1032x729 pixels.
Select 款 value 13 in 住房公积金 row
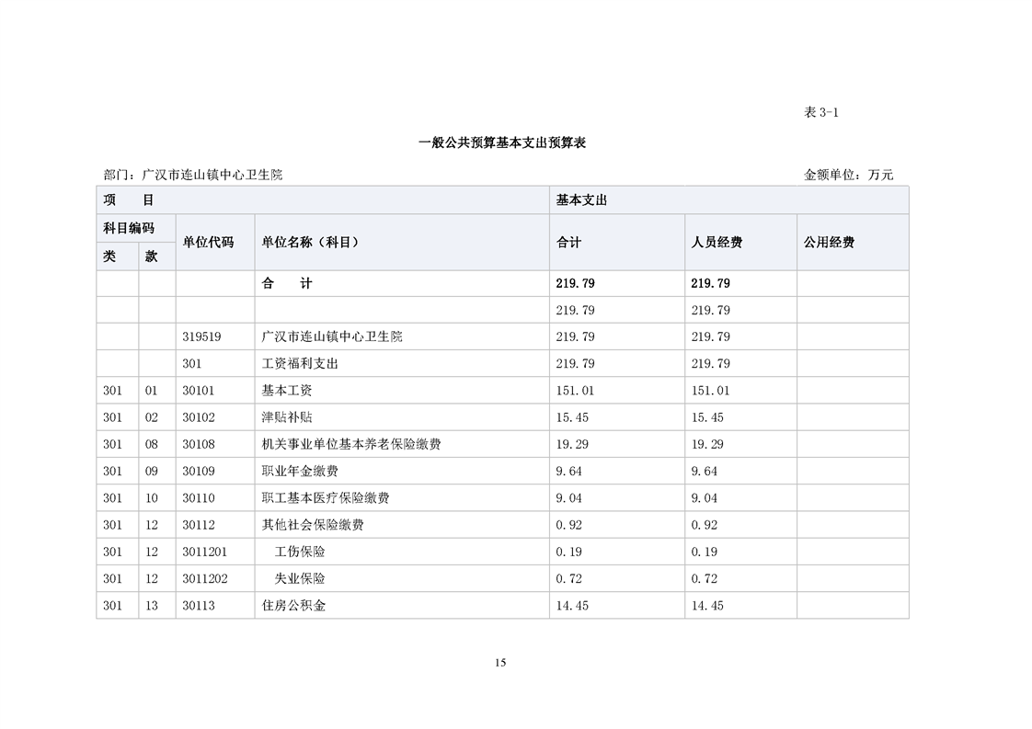tap(152, 607)
